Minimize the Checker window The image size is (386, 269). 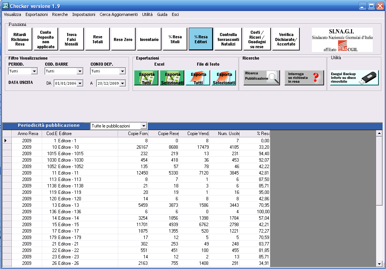[x=362, y=6]
